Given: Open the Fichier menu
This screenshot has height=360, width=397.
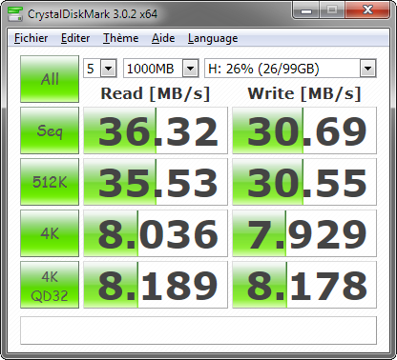Looking at the screenshot, I should coord(31,38).
